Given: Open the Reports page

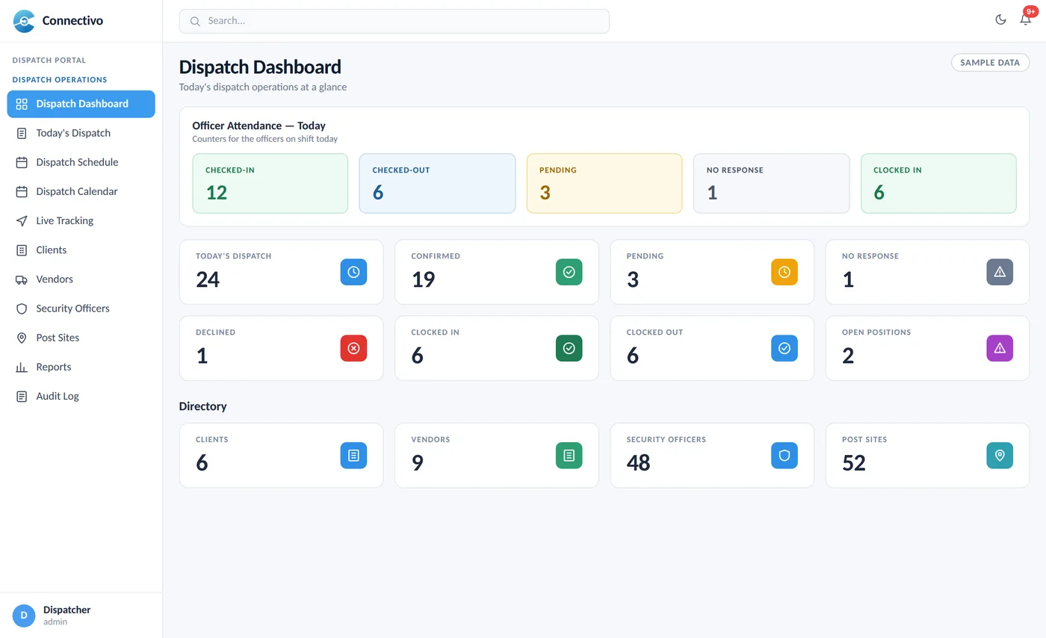Looking at the screenshot, I should coord(81,367).
